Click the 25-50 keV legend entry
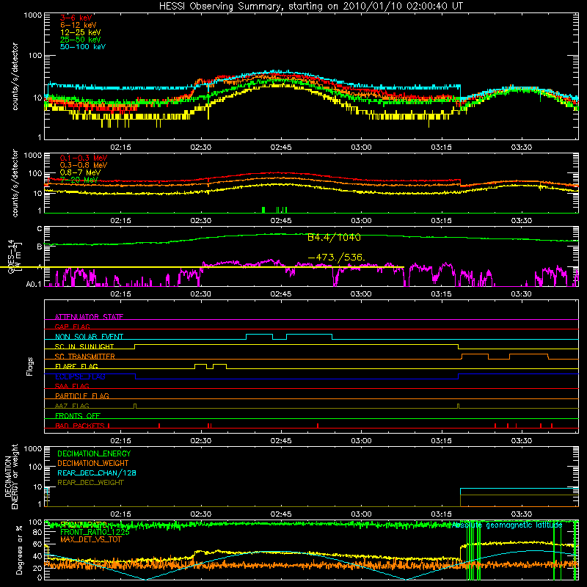Image resolution: width=587 pixels, height=587 pixels. click(x=80, y=40)
